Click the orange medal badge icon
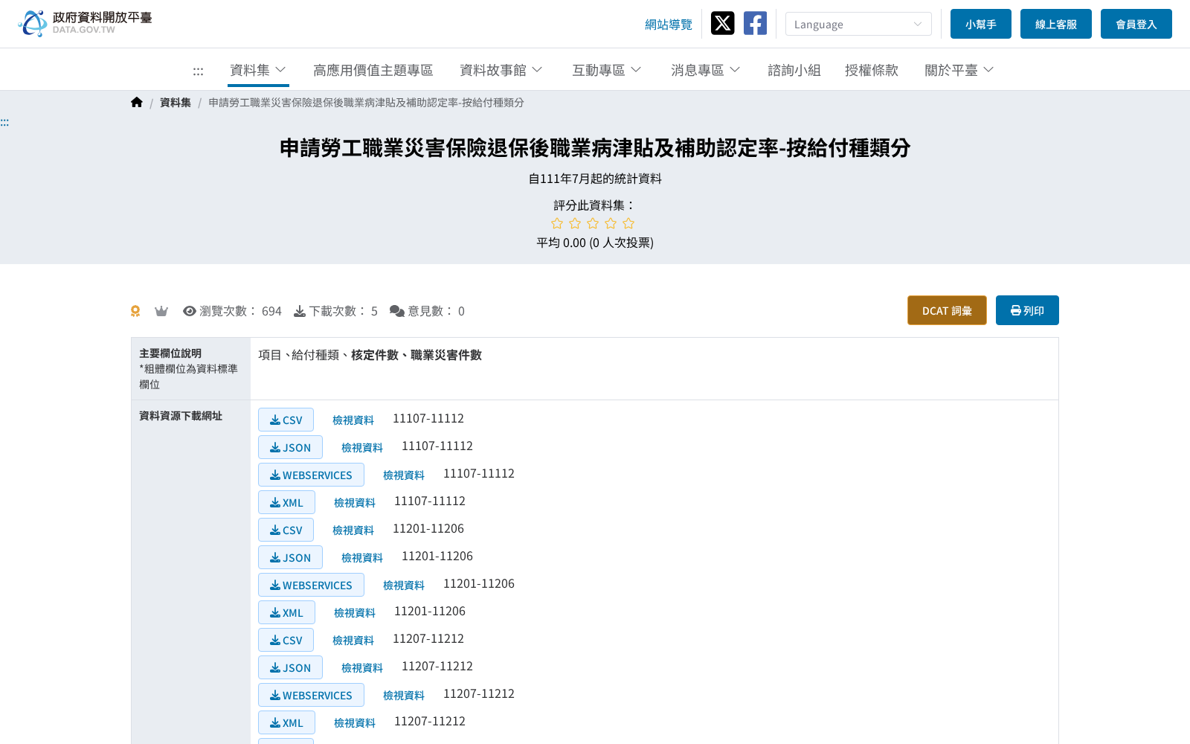 pyautogui.click(x=135, y=311)
